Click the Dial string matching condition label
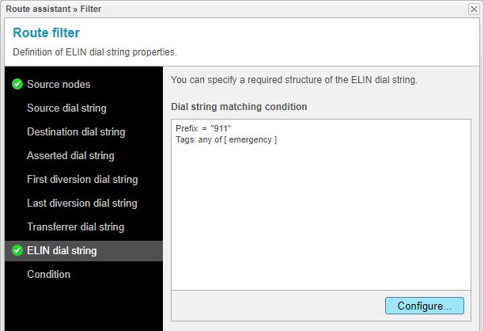This screenshot has width=484, height=331. (239, 106)
